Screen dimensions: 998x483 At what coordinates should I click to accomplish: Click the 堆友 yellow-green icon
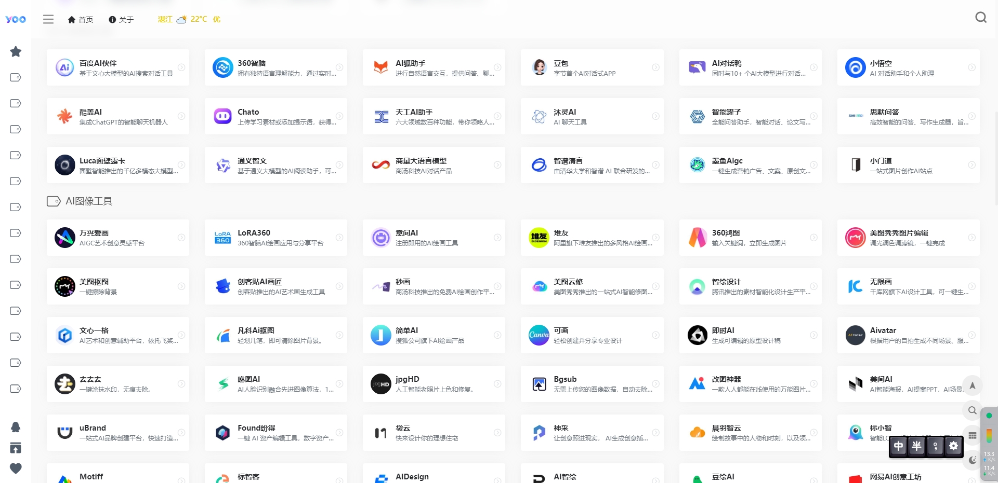[539, 238]
